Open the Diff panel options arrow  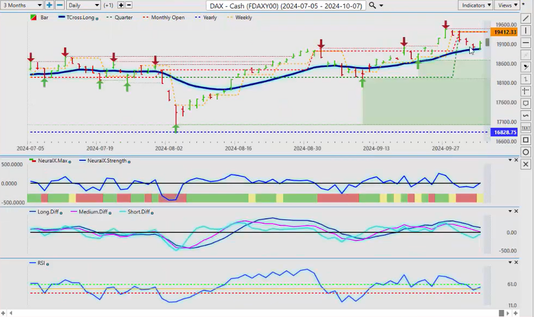(510, 211)
